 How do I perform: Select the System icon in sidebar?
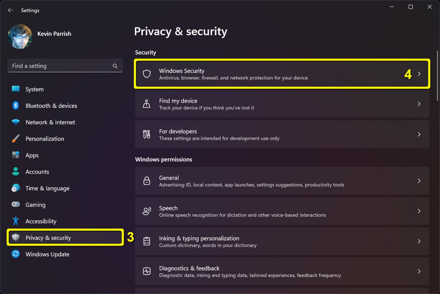(15, 89)
